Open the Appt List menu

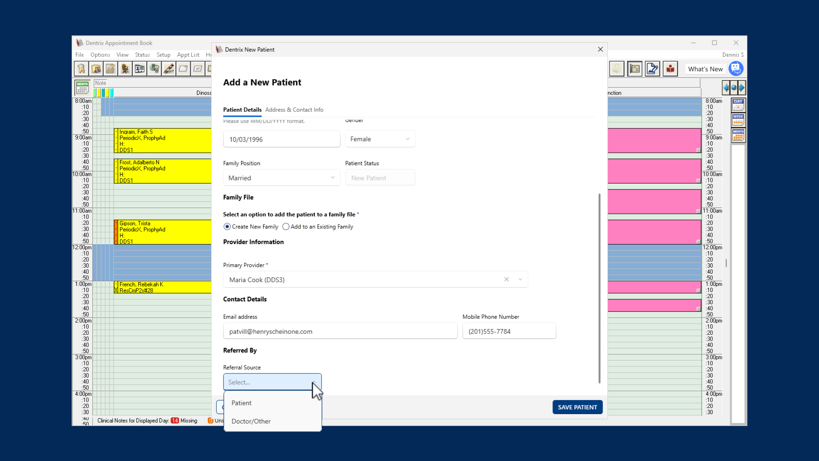coord(188,55)
